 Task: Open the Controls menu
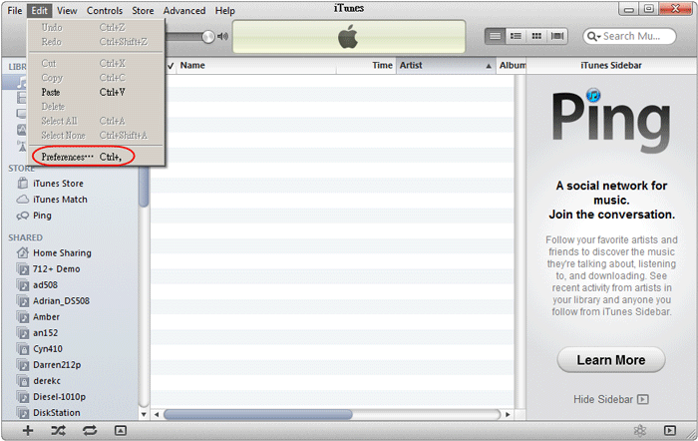tap(105, 11)
